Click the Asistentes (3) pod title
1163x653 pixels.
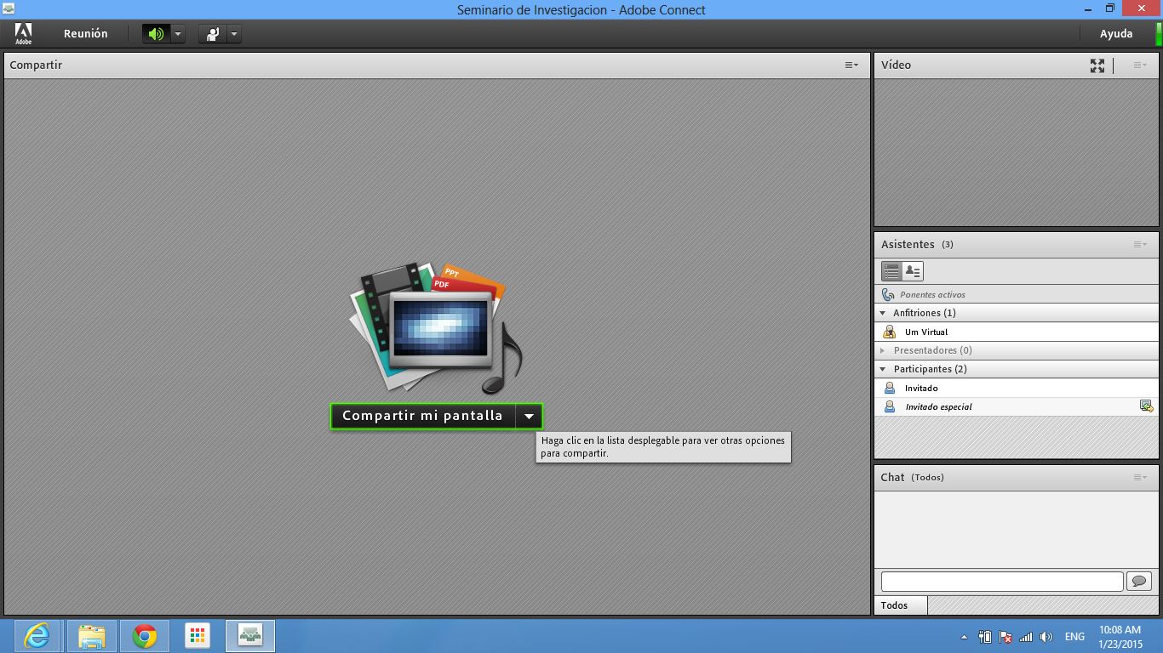[x=917, y=244]
